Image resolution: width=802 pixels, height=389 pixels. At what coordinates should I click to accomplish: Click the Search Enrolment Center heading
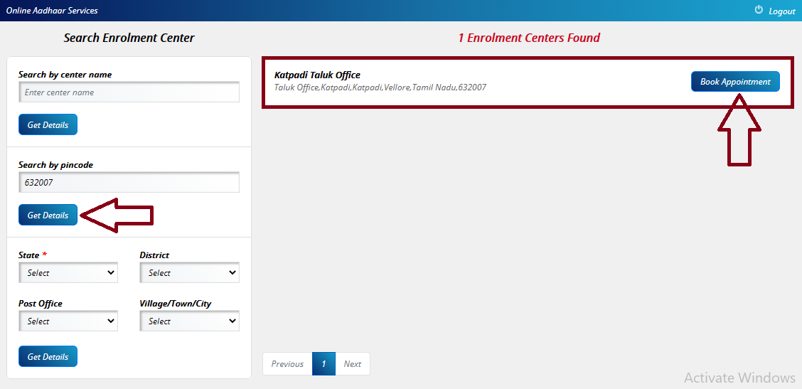pos(129,38)
